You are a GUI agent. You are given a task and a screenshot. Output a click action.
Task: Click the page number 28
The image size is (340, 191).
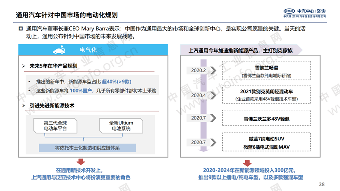point(322,184)
